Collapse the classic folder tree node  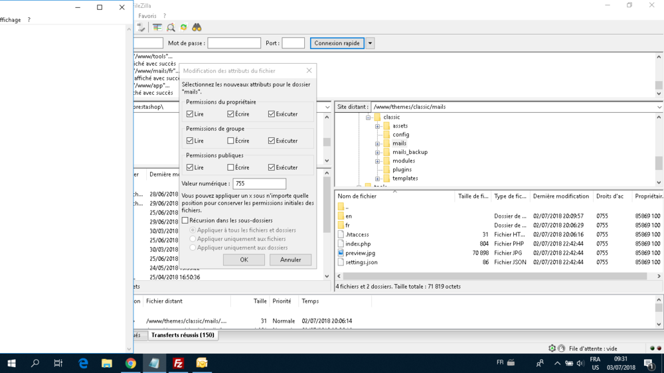[x=368, y=117]
